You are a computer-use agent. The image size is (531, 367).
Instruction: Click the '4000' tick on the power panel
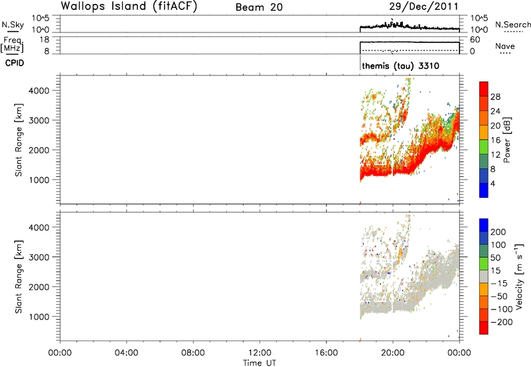[x=38, y=91]
